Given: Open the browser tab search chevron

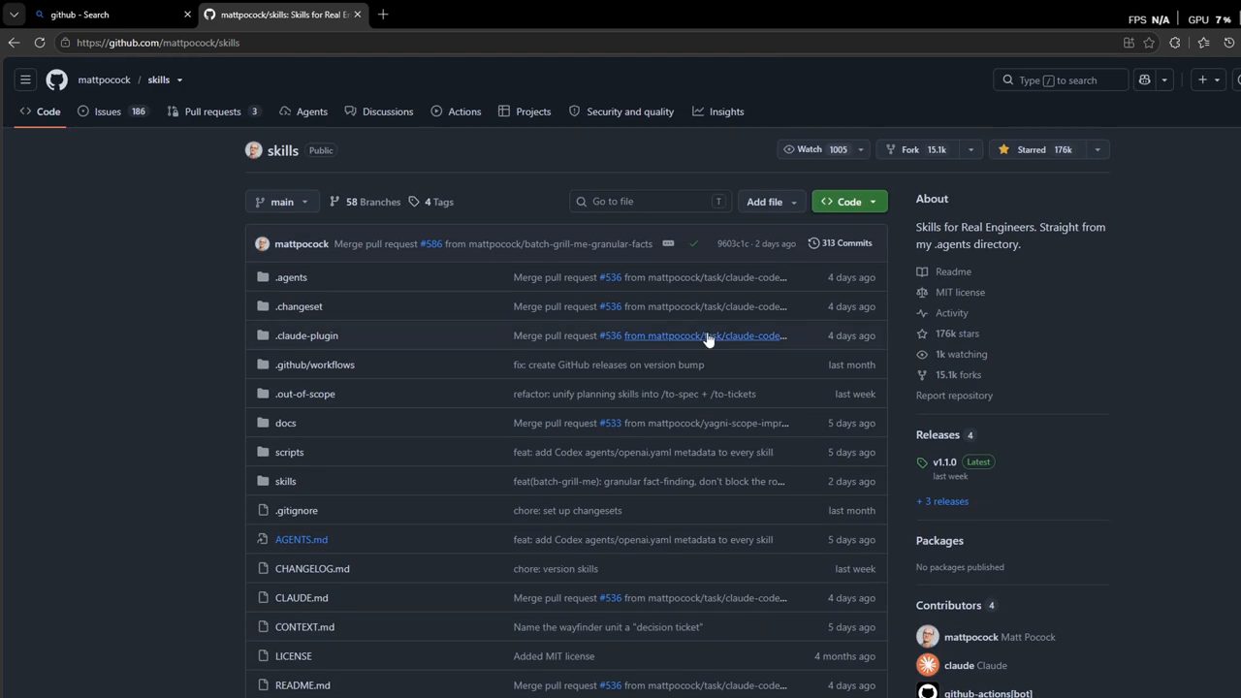Looking at the screenshot, I should pyautogui.click(x=14, y=15).
